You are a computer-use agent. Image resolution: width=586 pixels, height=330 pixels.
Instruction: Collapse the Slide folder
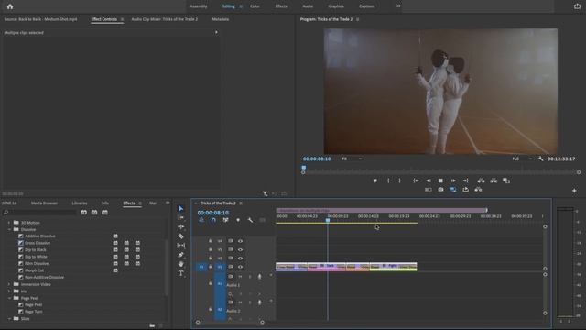9,319
